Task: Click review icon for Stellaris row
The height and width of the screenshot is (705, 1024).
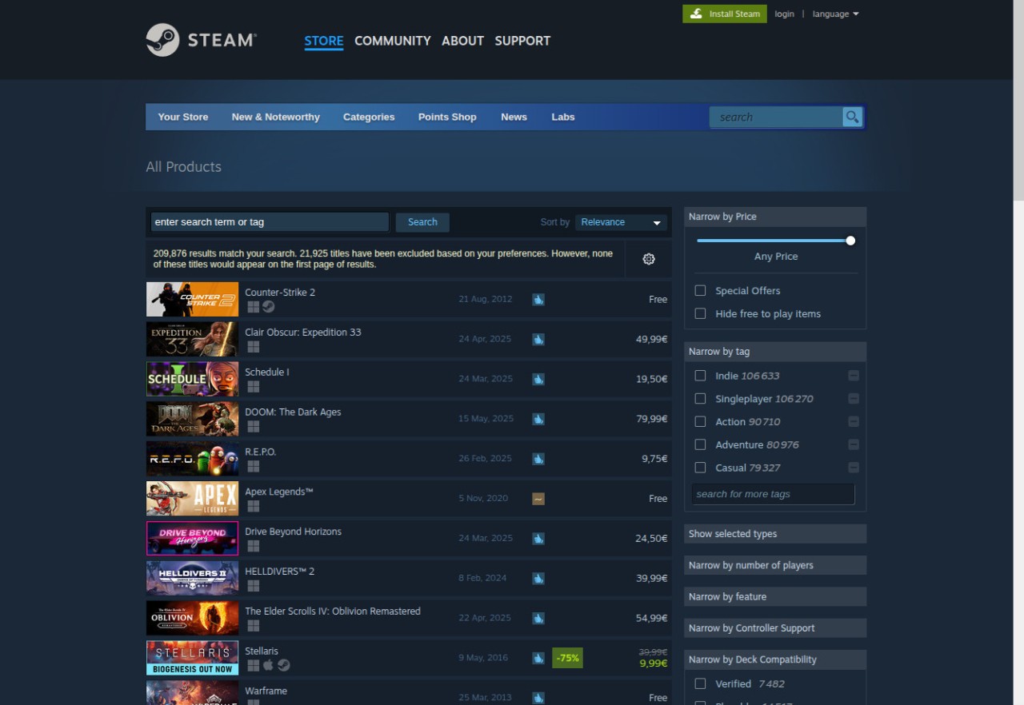Action: pyautogui.click(x=538, y=658)
